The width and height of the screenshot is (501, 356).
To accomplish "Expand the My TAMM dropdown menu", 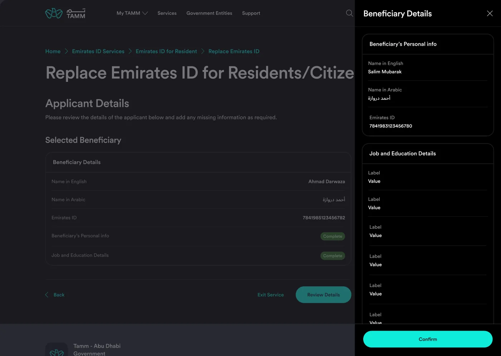I will [132, 13].
